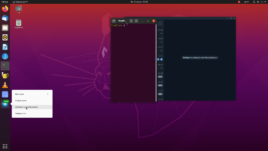Open the terminal hamburger menu
The height and width of the screenshot is (151, 268).
[x=136, y=21]
